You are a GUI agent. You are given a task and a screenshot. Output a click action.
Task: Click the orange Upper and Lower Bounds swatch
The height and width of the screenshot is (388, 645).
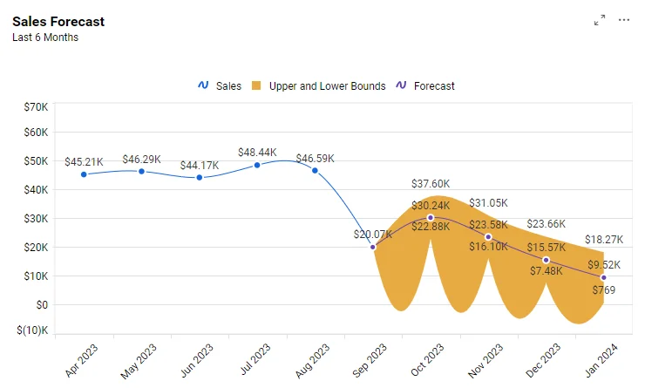point(256,85)
